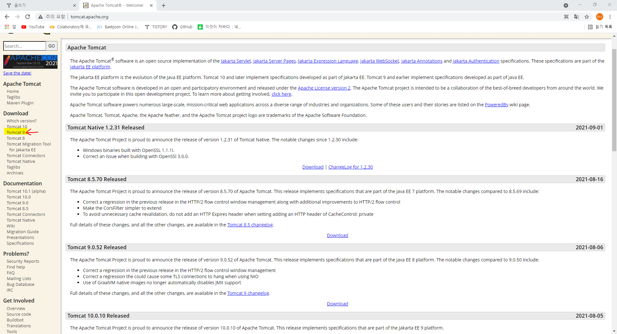Open the 이것이 자바다 bookmark
Screen dimensions: 617x334
[219, 27]
